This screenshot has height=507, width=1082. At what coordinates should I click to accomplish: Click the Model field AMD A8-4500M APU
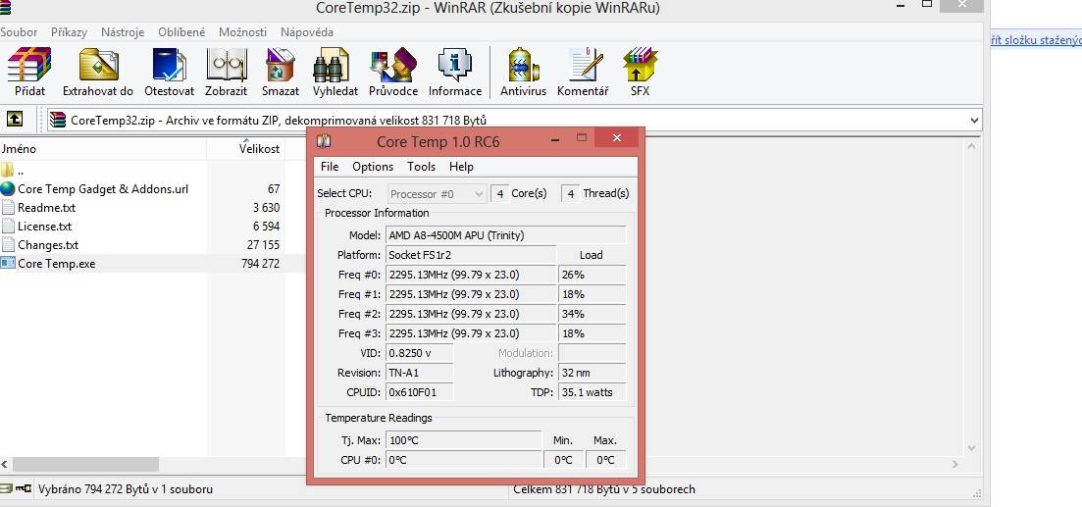(x=505, y=235)
